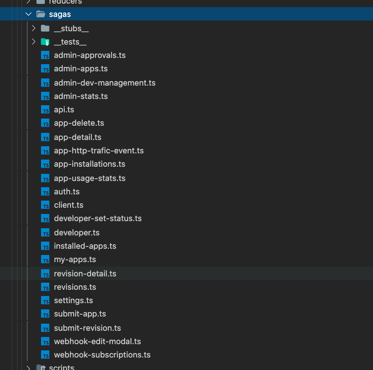Open the admin-approvals.ts file

click(x=90, y=55)
